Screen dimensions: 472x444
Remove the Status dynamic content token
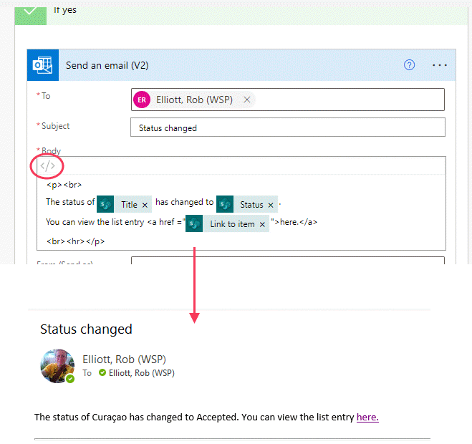[x=271, y=205]
